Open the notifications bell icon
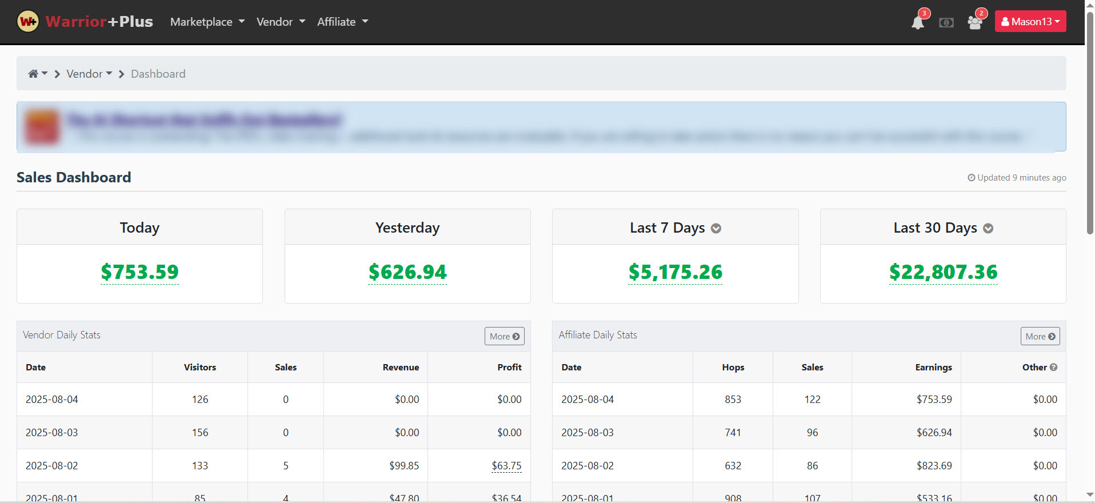The width and height of the screenshot is (1095, 503). (918, 22)
